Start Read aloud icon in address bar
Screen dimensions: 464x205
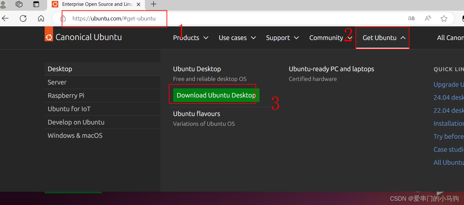point(428,19)
